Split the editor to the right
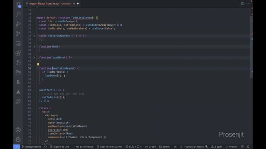The image size is (266, 149). pos(243,3)
